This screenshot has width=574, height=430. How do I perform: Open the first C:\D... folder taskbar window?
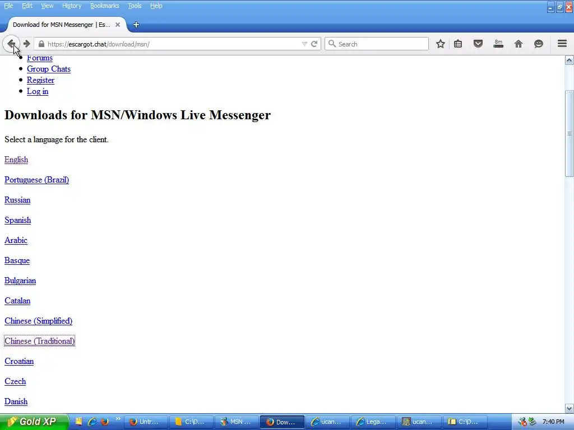pos(191,422)
